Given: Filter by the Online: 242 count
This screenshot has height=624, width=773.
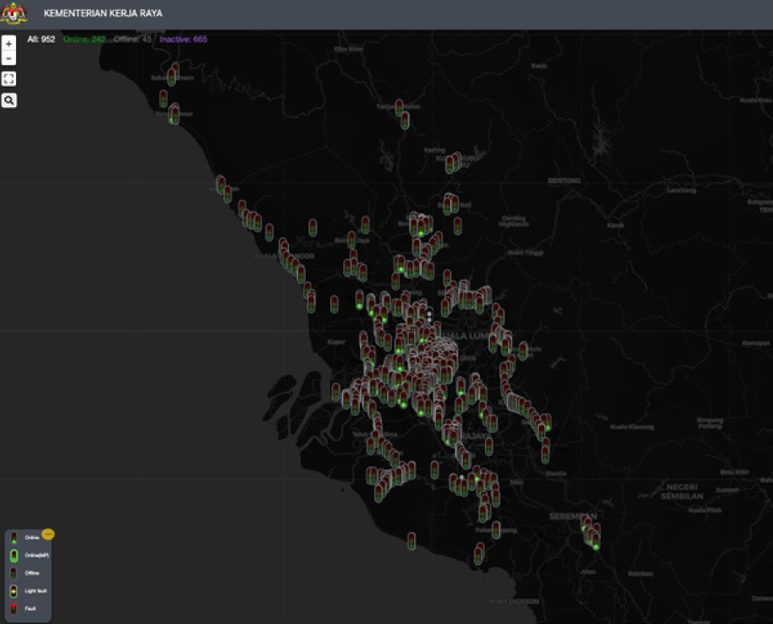Looking at the screenshot, I should (x=84, y=39).
